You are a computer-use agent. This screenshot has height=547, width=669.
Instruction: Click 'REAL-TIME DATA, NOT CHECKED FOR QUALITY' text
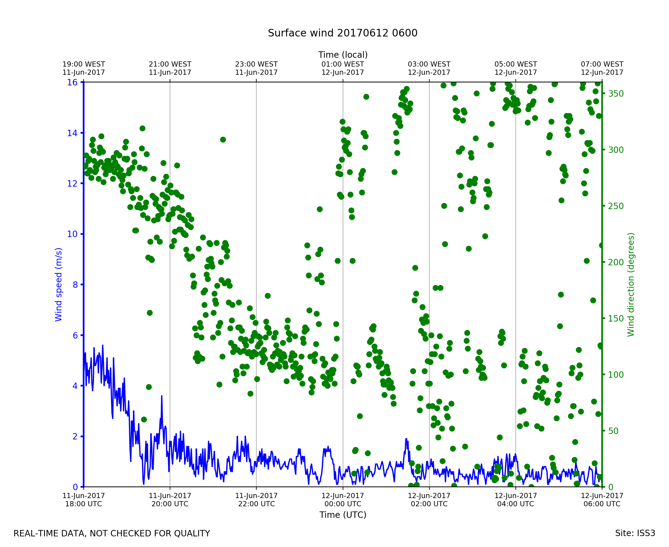[112, 533]
